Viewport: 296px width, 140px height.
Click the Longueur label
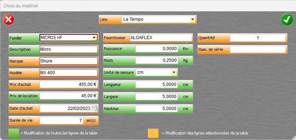(113, 84)
